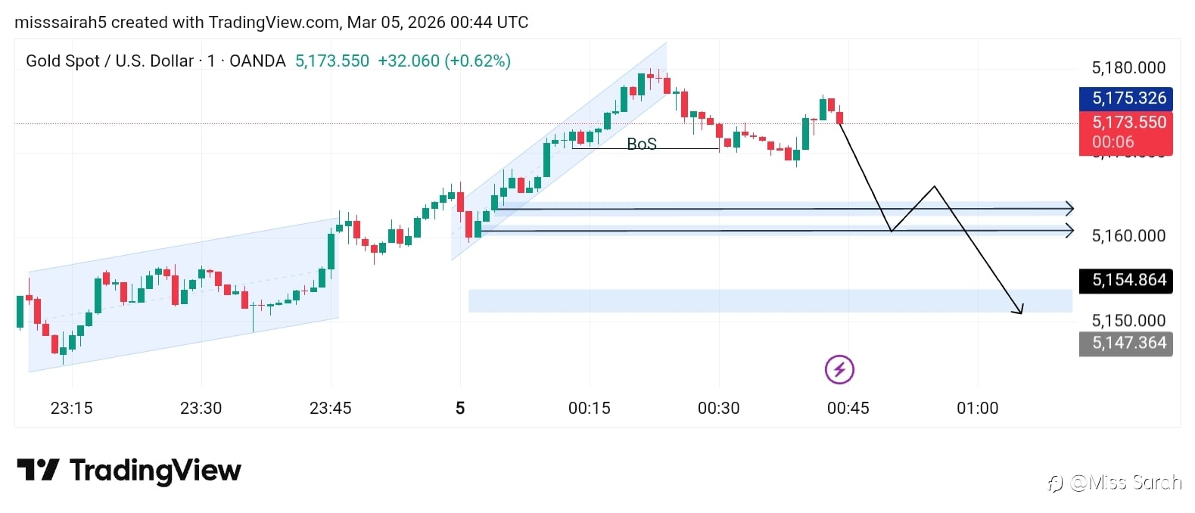Click the date marker 5 on time axis
Image resolution: width=1195 pixels, height=513 pixels.
point(459,409)
